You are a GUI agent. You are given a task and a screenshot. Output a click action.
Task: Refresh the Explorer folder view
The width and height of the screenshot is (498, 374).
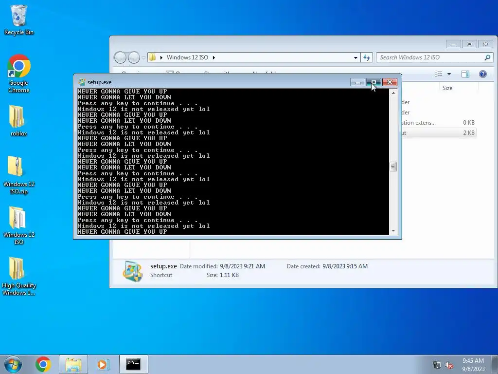pyautogui.click(x=367, y=57)
